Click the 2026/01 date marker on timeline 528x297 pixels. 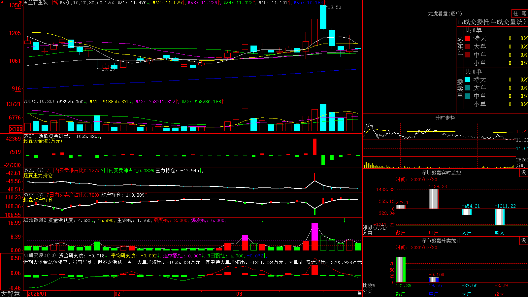coord(37,294)
